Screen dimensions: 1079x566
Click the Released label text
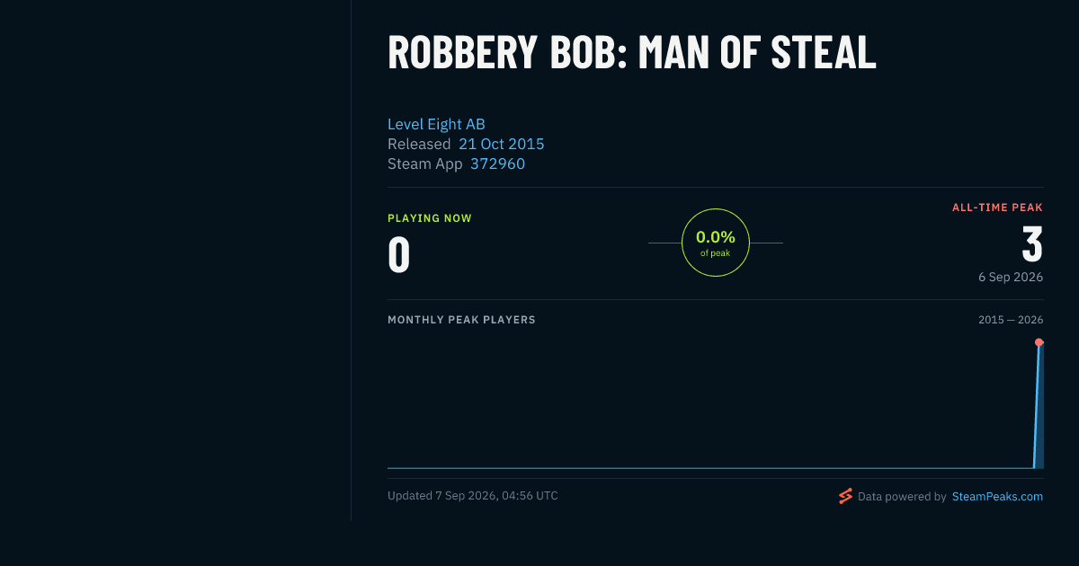pos(419,144)
